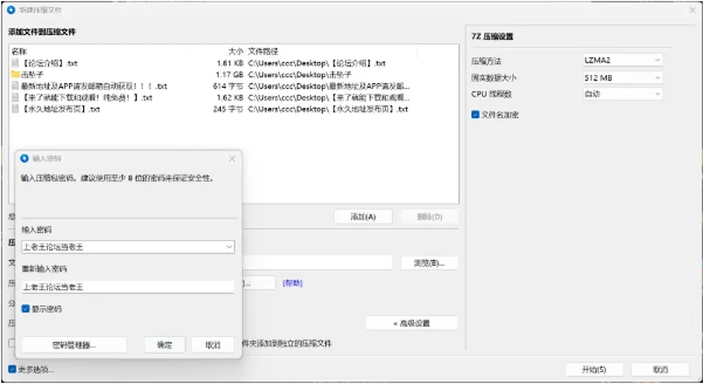Sort by the 文件路径 column header
The height and width of the screenshot is (384, 703).
tap(263, 51)
